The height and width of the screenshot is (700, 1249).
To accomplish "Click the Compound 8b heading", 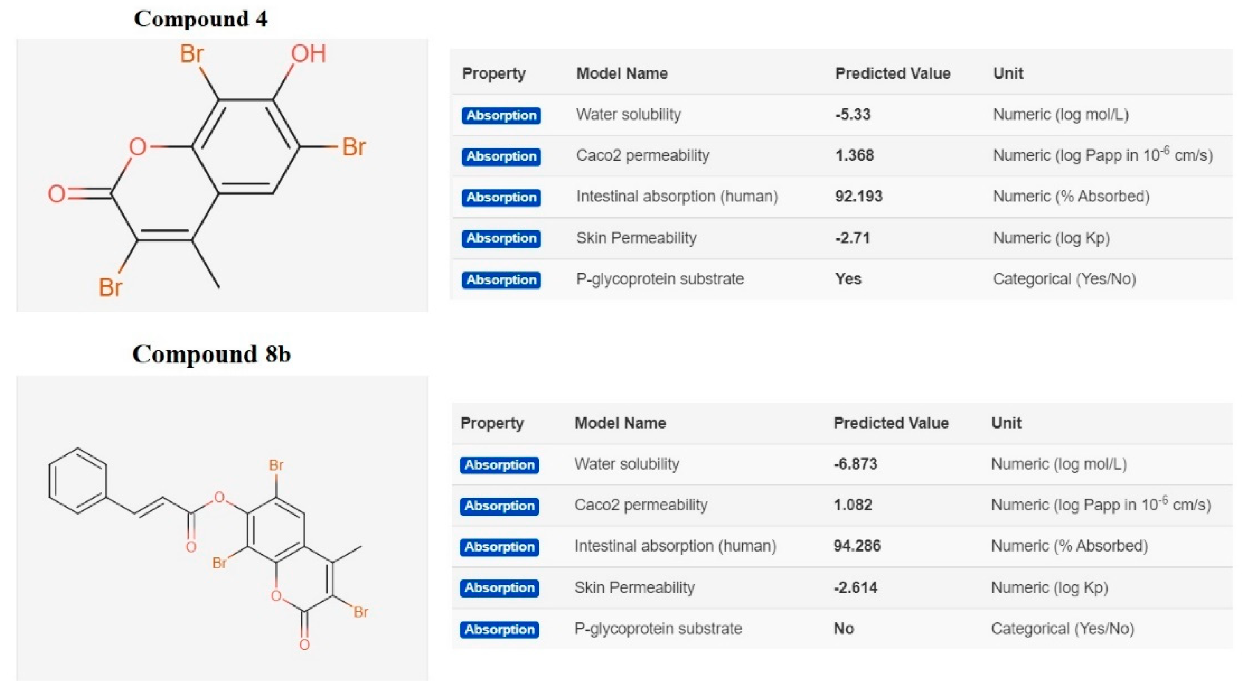I will (x=211, y=354).
